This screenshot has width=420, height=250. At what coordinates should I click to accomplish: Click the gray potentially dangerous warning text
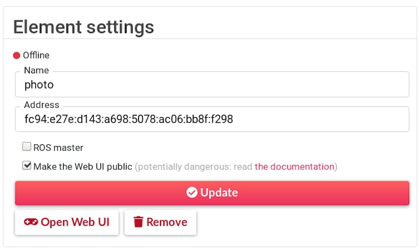pos(193,166)
